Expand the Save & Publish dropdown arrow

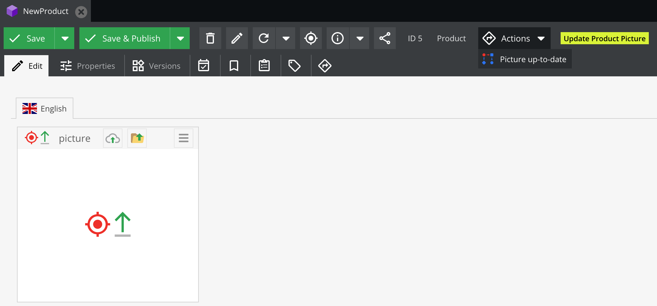pos(180,38)
